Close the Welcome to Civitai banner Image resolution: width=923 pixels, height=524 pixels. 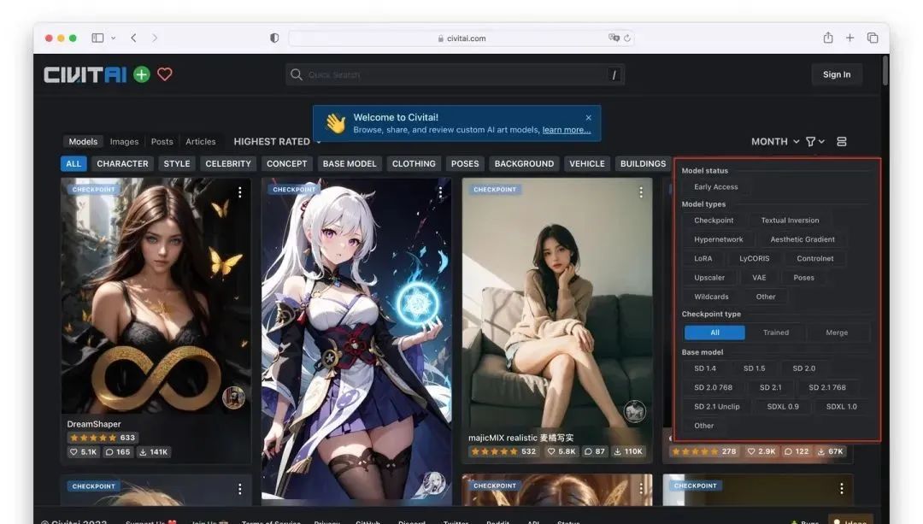[x=589, y=118]
